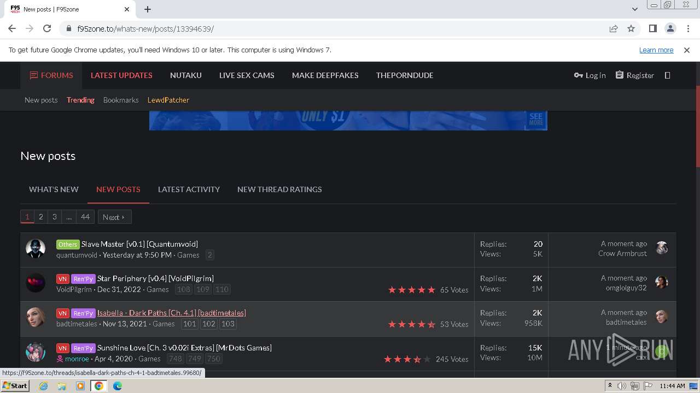The image size is (700, 393).
Task: Expand the page jump ellipsis
Action: pyautogui.click(x=69, y=217)
